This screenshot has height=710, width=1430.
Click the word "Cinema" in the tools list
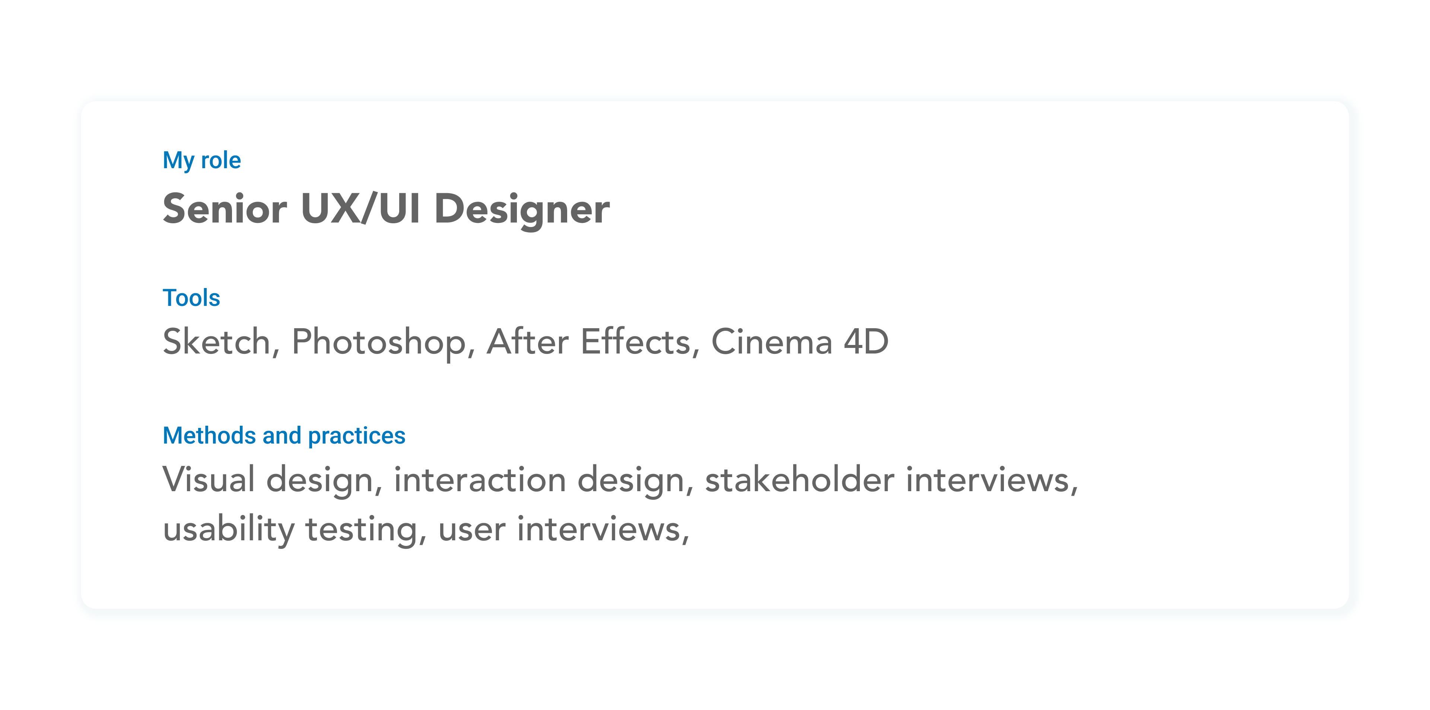[772, 341]
